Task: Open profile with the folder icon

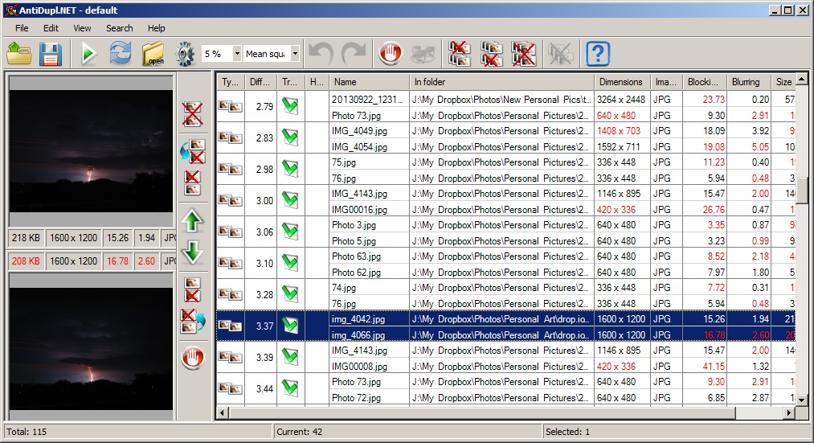Action: [20, 54]
